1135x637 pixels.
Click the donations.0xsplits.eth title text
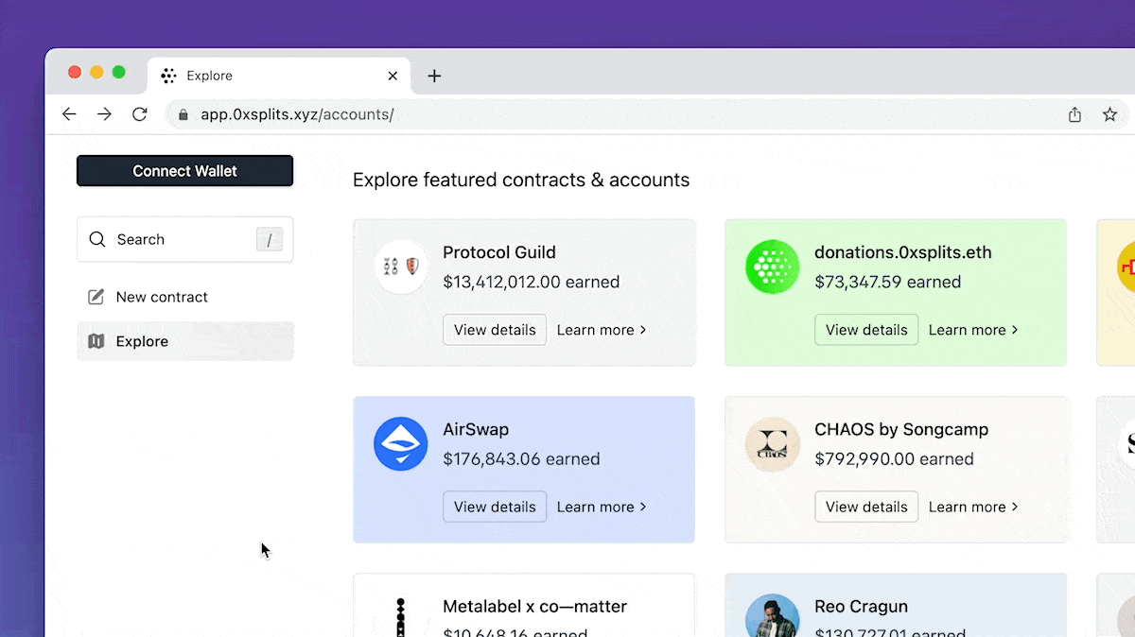click(903, 252)
